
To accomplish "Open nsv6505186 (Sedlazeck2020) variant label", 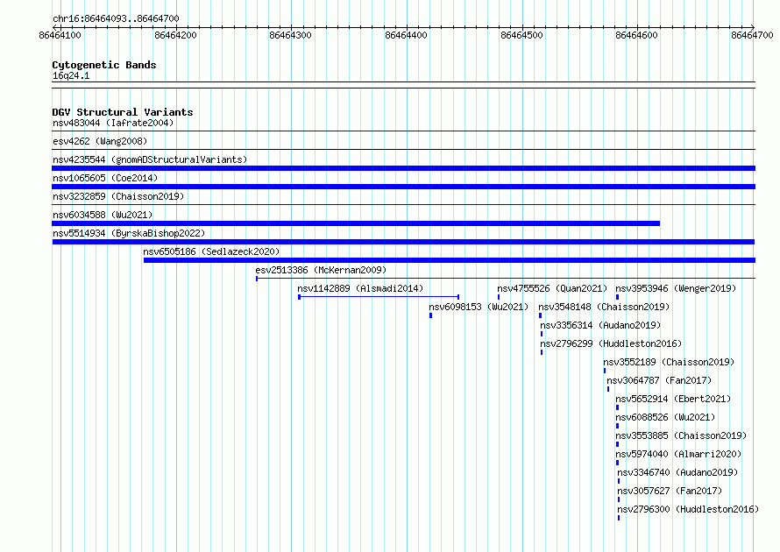I will pos(211,251).
